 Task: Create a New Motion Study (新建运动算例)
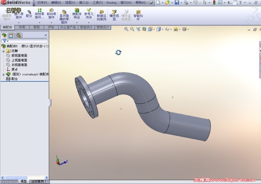[101, 15]
